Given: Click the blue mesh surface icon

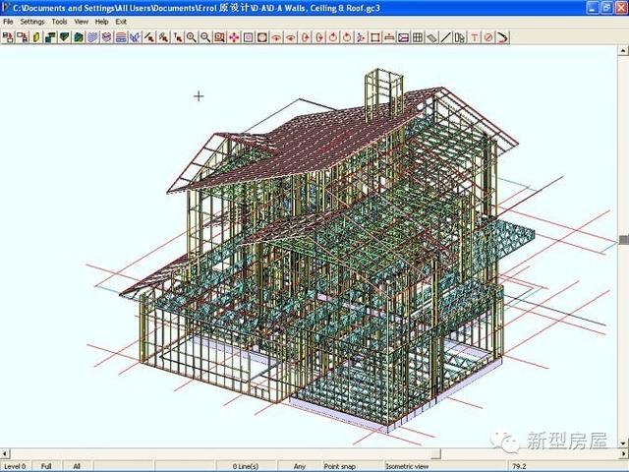Looking at the screenshot, I should click(x=92, y=37).
